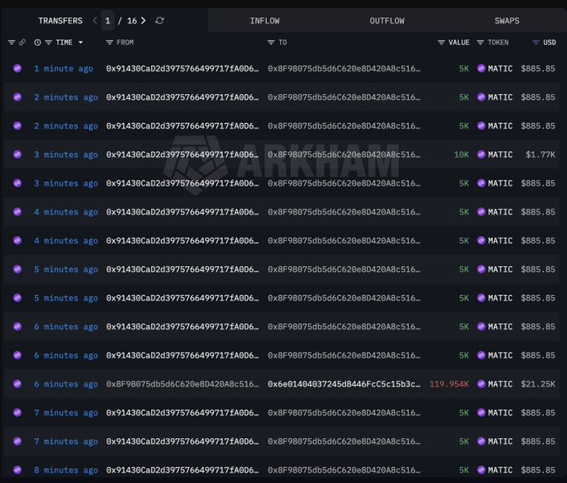Switch to the INFLOW tab

coord(264,21)
